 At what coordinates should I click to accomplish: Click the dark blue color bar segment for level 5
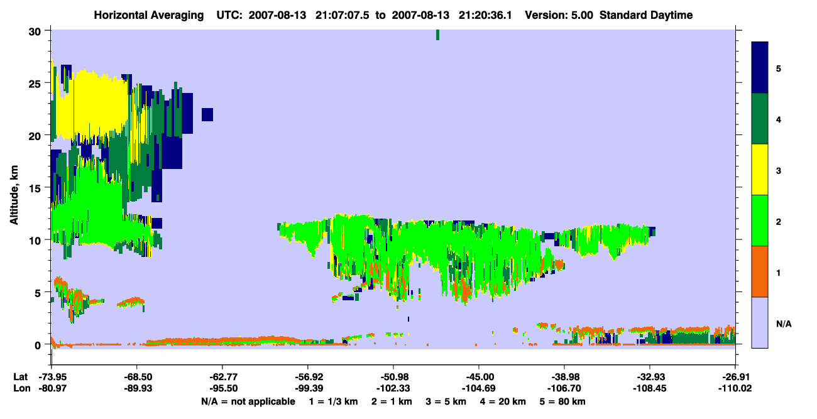(x=760, y=67)
